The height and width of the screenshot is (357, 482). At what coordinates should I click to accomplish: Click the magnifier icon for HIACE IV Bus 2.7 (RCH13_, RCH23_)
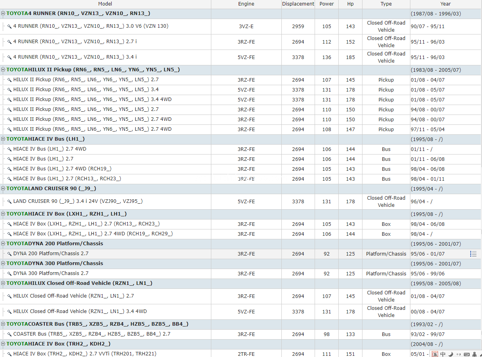pos(9,179)
